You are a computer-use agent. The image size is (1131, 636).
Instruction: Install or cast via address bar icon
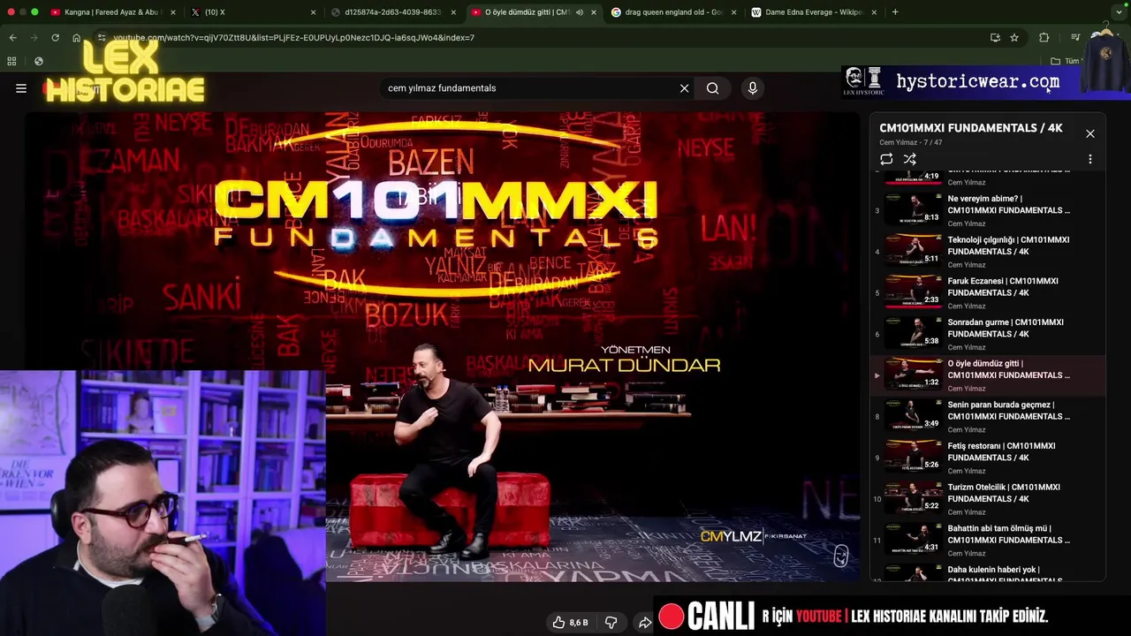[x=995, y=38]
